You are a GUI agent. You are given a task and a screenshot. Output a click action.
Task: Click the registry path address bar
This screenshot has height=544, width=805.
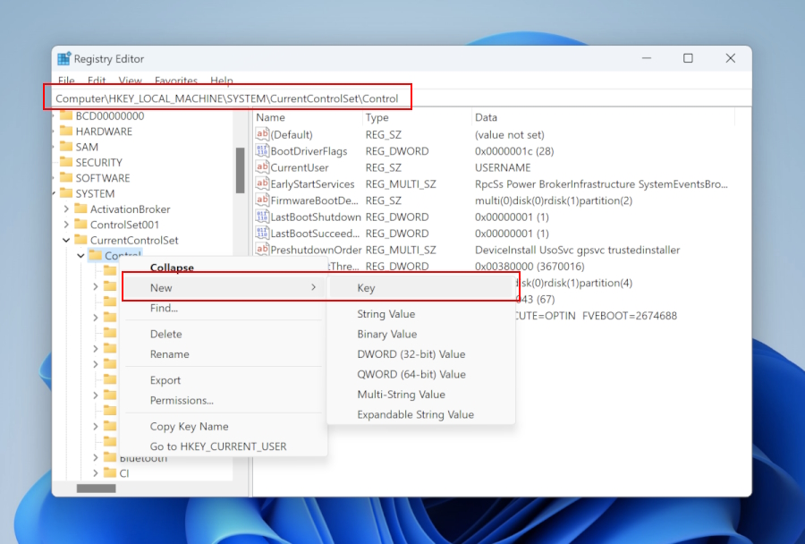(x=227, y=98)
